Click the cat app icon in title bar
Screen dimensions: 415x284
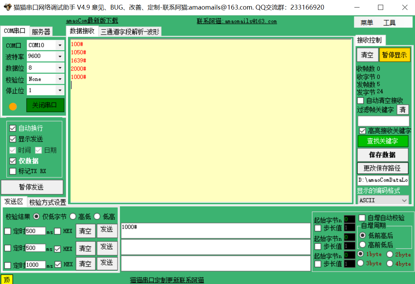[7, 7]
